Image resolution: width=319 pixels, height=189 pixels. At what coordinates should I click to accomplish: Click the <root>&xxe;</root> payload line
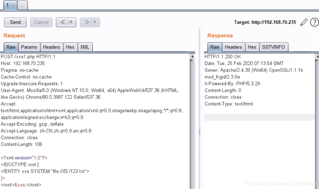point(21,185)
